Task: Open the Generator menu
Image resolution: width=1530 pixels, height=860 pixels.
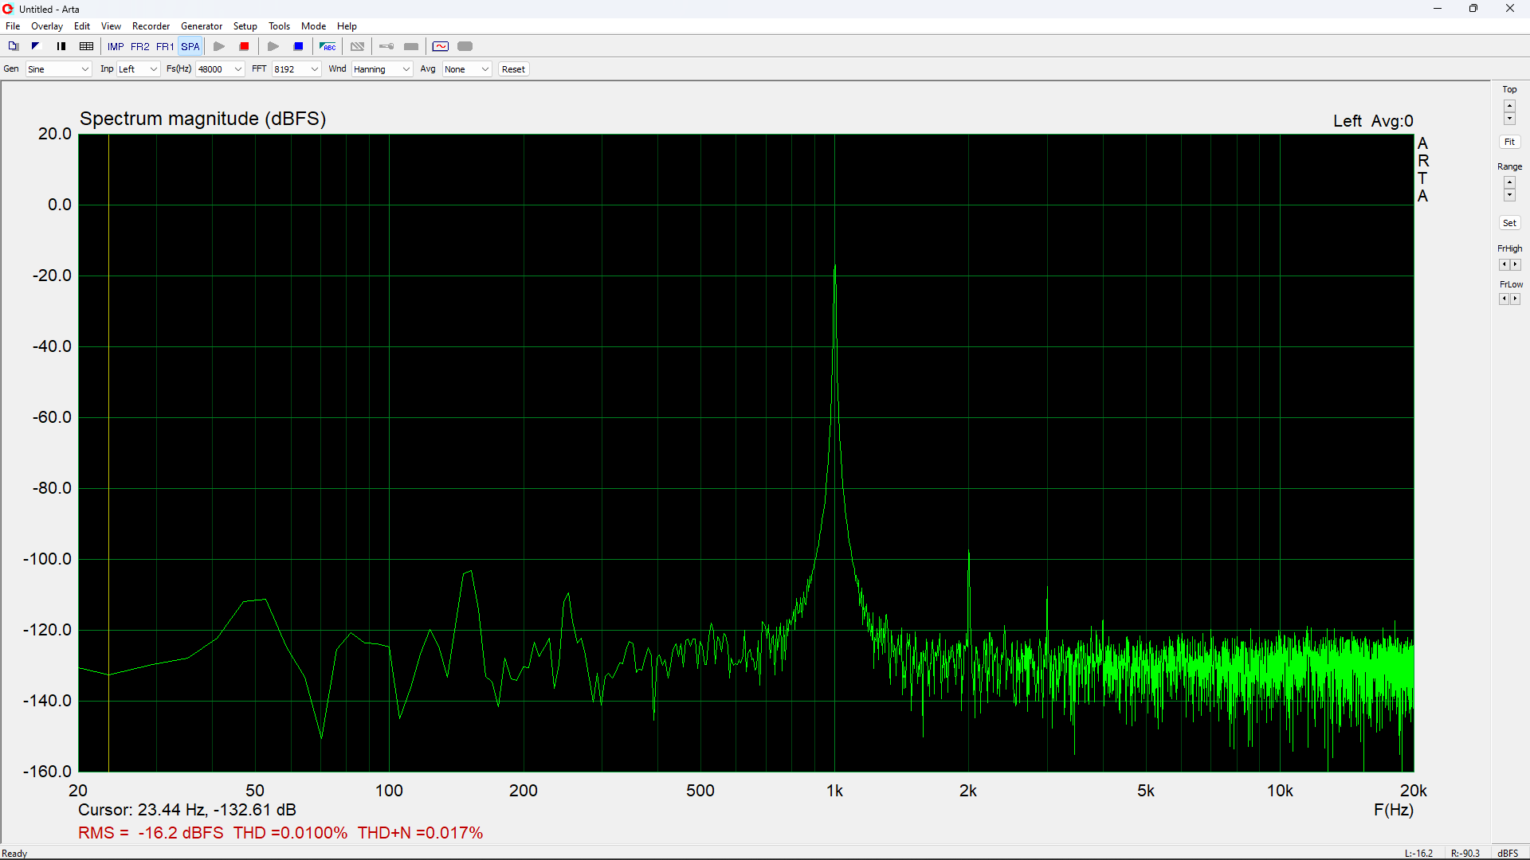Action: (202, 26)
